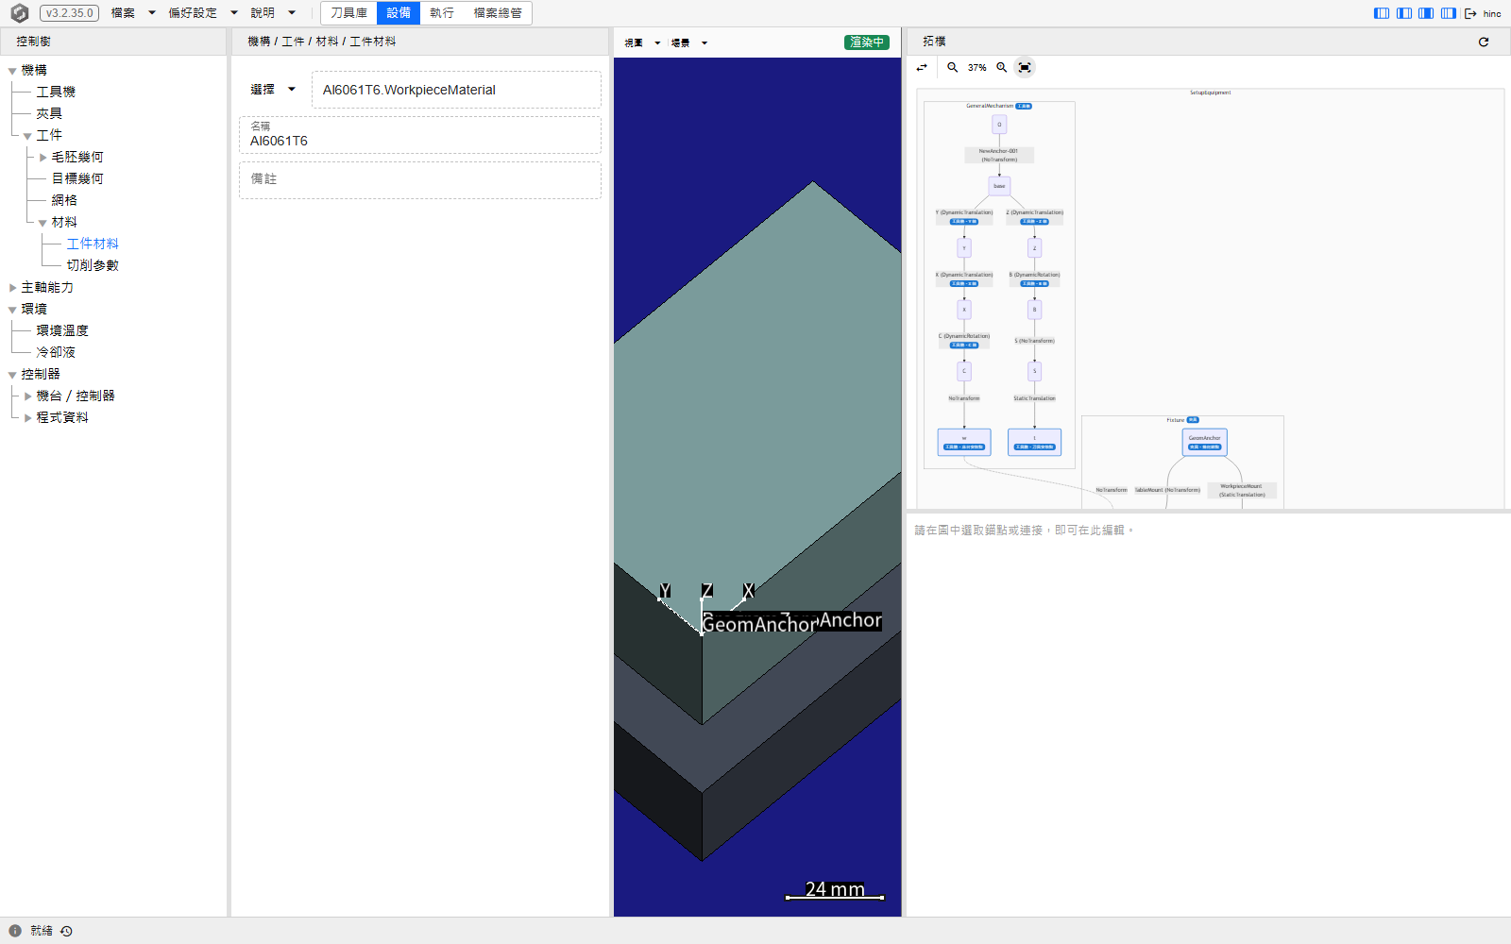Refresh the 拓樸 topology panel
Viewport: 1511px width, 944px height.
pos(1484,42)
